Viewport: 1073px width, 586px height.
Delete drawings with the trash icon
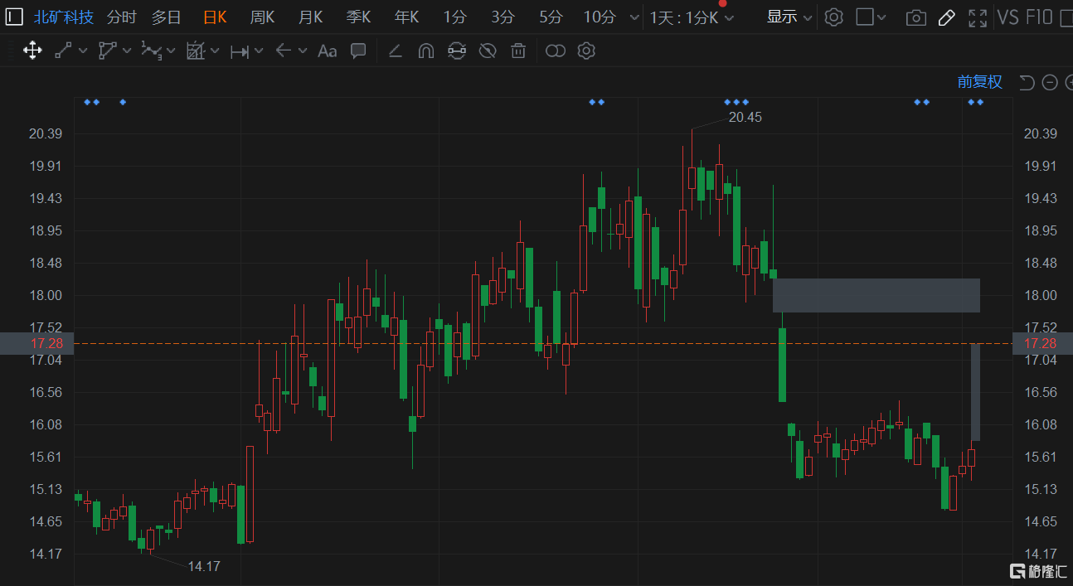tap(518, 51)
